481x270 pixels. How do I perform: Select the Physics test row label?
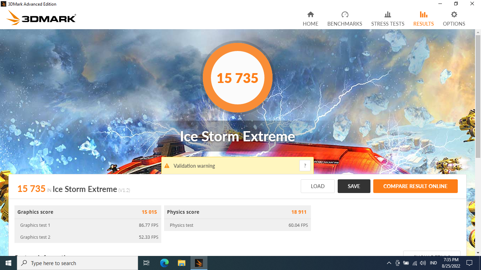[181, 225]
